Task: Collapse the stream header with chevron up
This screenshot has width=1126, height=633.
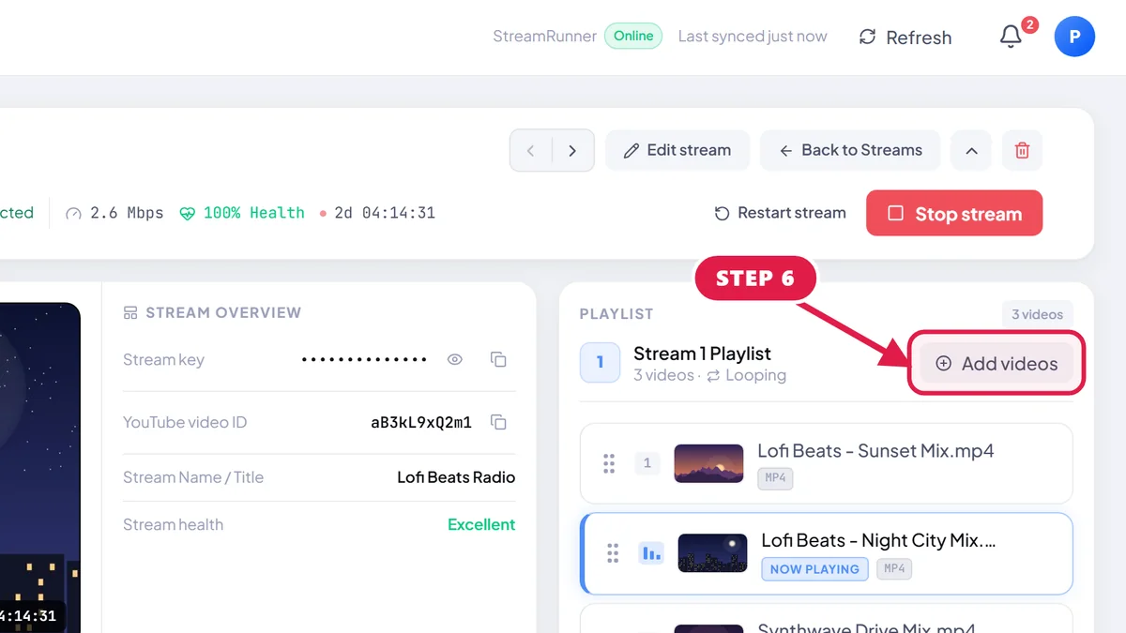Action: click(971, 150)
